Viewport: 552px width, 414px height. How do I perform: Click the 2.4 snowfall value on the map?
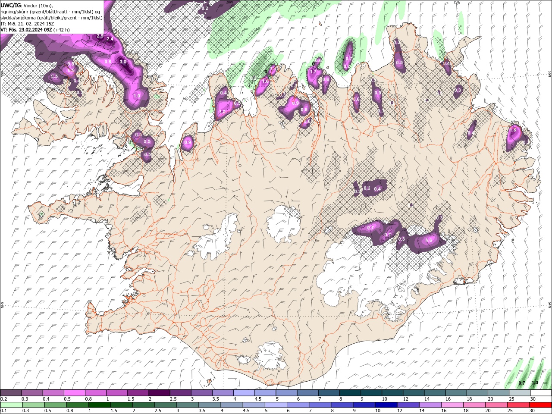pos(110,39)
